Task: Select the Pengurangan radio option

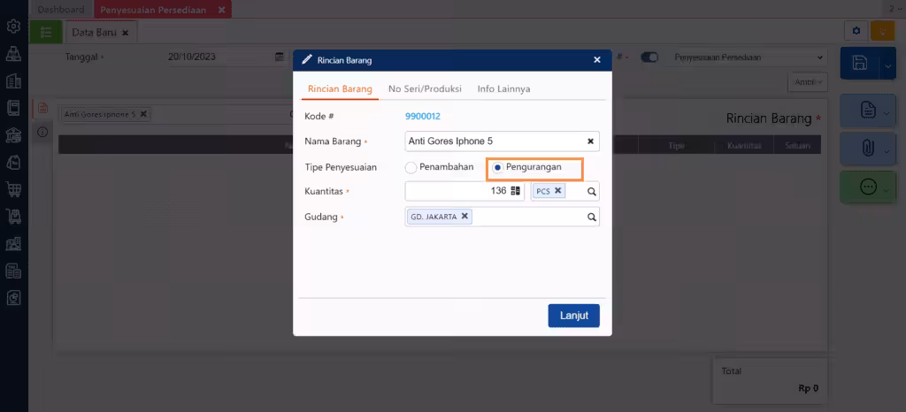Action: point(497,168)
